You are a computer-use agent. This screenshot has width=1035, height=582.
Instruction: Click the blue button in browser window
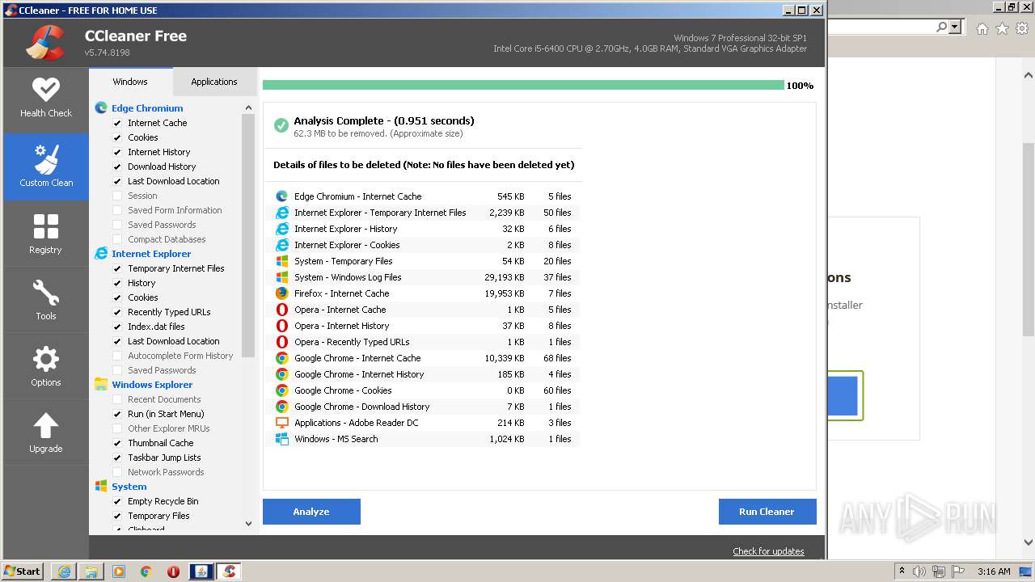843,396
